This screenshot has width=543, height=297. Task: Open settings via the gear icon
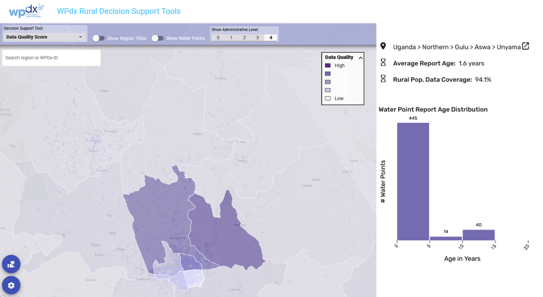[11, 285]
